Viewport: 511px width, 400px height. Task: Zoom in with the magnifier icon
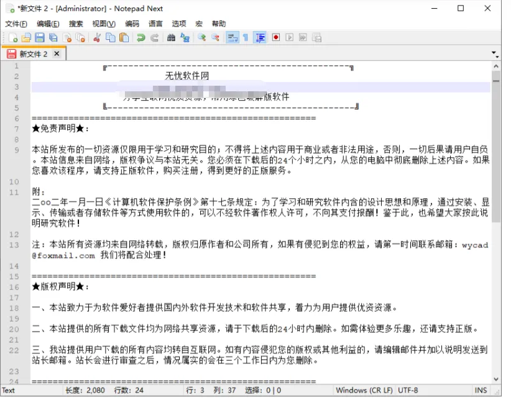pos(202,38)
